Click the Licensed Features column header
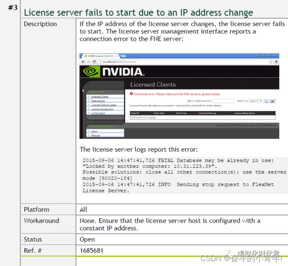 tap(207, 113)
